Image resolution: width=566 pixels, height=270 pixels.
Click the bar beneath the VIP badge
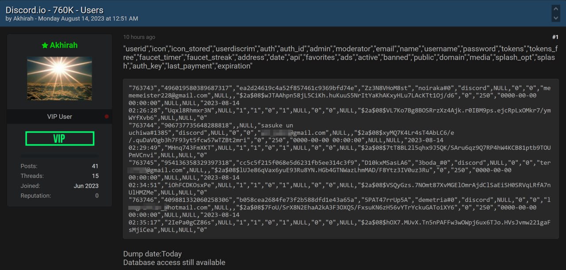(x=60, y=156)
